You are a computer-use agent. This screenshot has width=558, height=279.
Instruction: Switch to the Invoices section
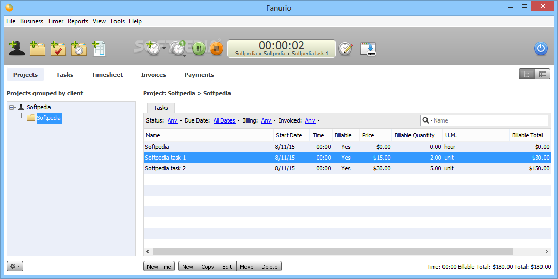point(154,75)
